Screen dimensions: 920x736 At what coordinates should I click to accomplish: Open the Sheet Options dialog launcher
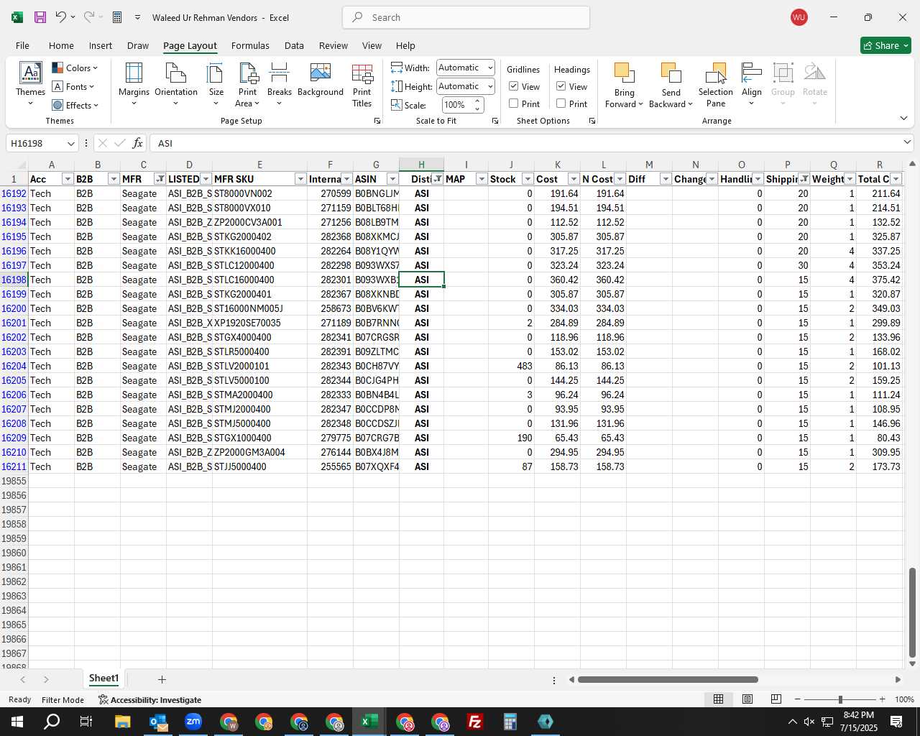[x=592, y=121]
